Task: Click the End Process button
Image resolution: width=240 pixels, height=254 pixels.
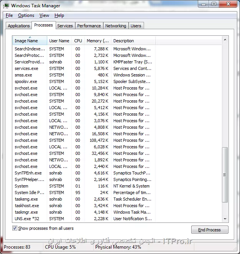Action: 210,230
